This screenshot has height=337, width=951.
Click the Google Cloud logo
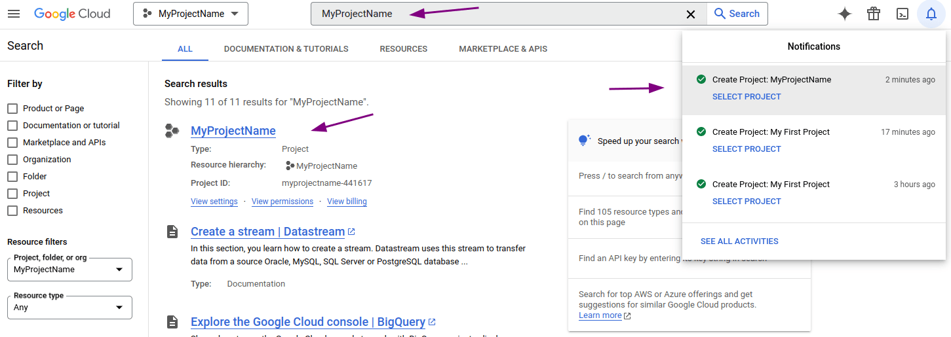click(72, 14)
